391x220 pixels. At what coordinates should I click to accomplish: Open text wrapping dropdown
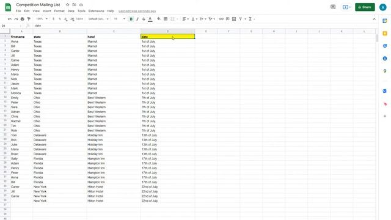(x=203, y=19)
